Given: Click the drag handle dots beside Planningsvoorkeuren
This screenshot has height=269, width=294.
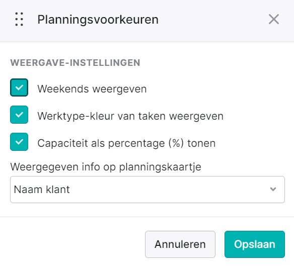Looking at the screenshot, I should [19, 19].
